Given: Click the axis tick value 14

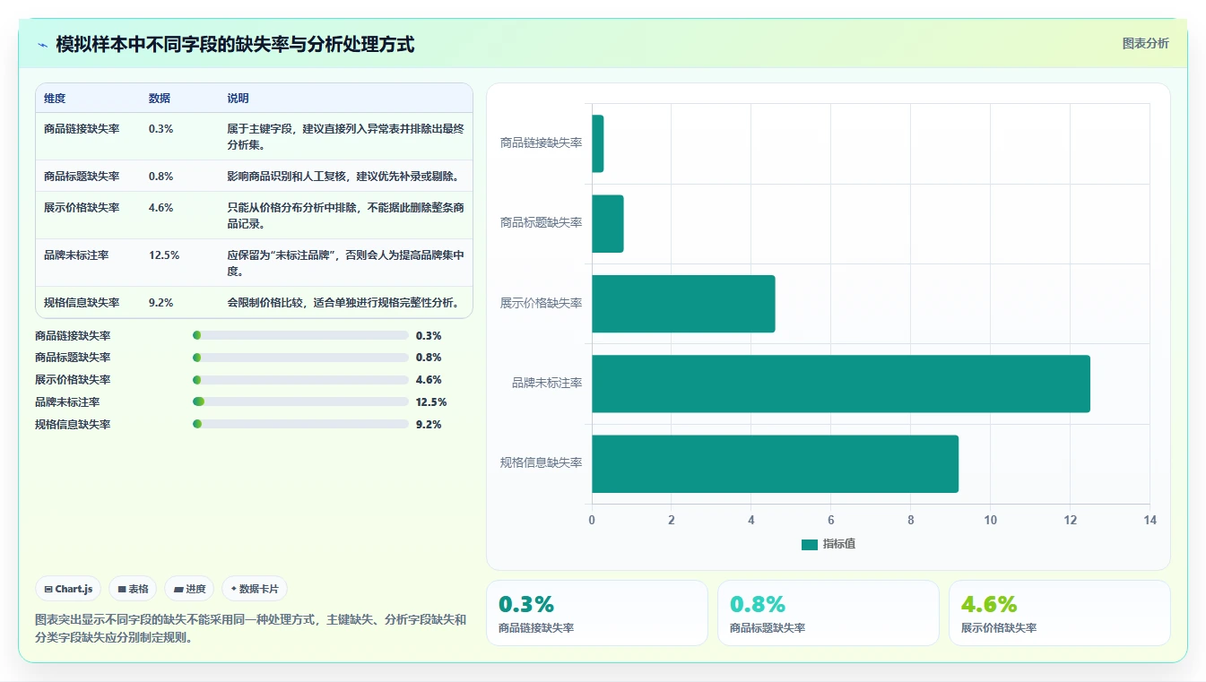Looking at the screenshot, I should pyautogui.click(x=1150, y=520).
